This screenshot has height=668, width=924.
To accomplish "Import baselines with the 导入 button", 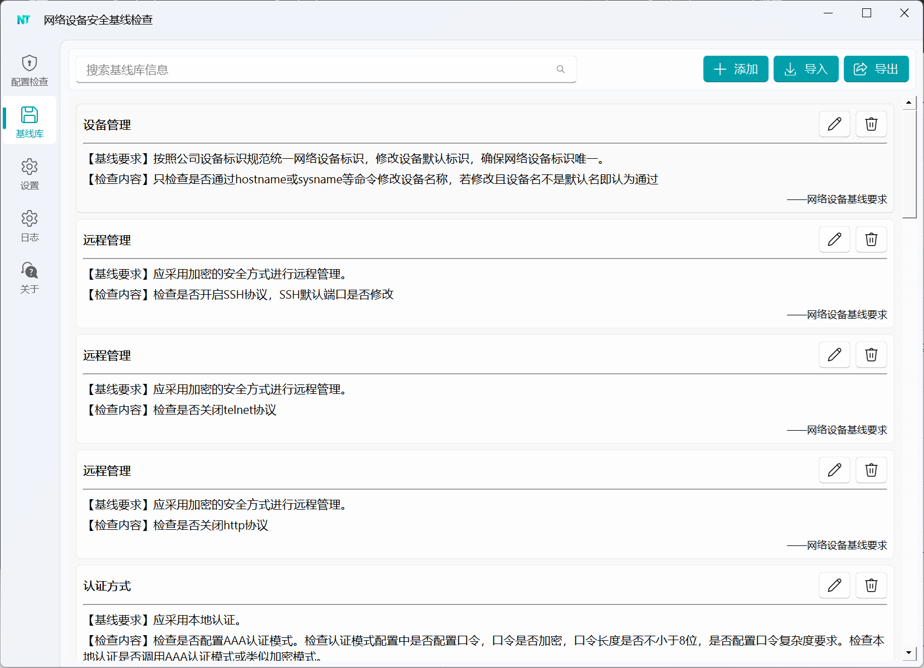I will [806, 69].
